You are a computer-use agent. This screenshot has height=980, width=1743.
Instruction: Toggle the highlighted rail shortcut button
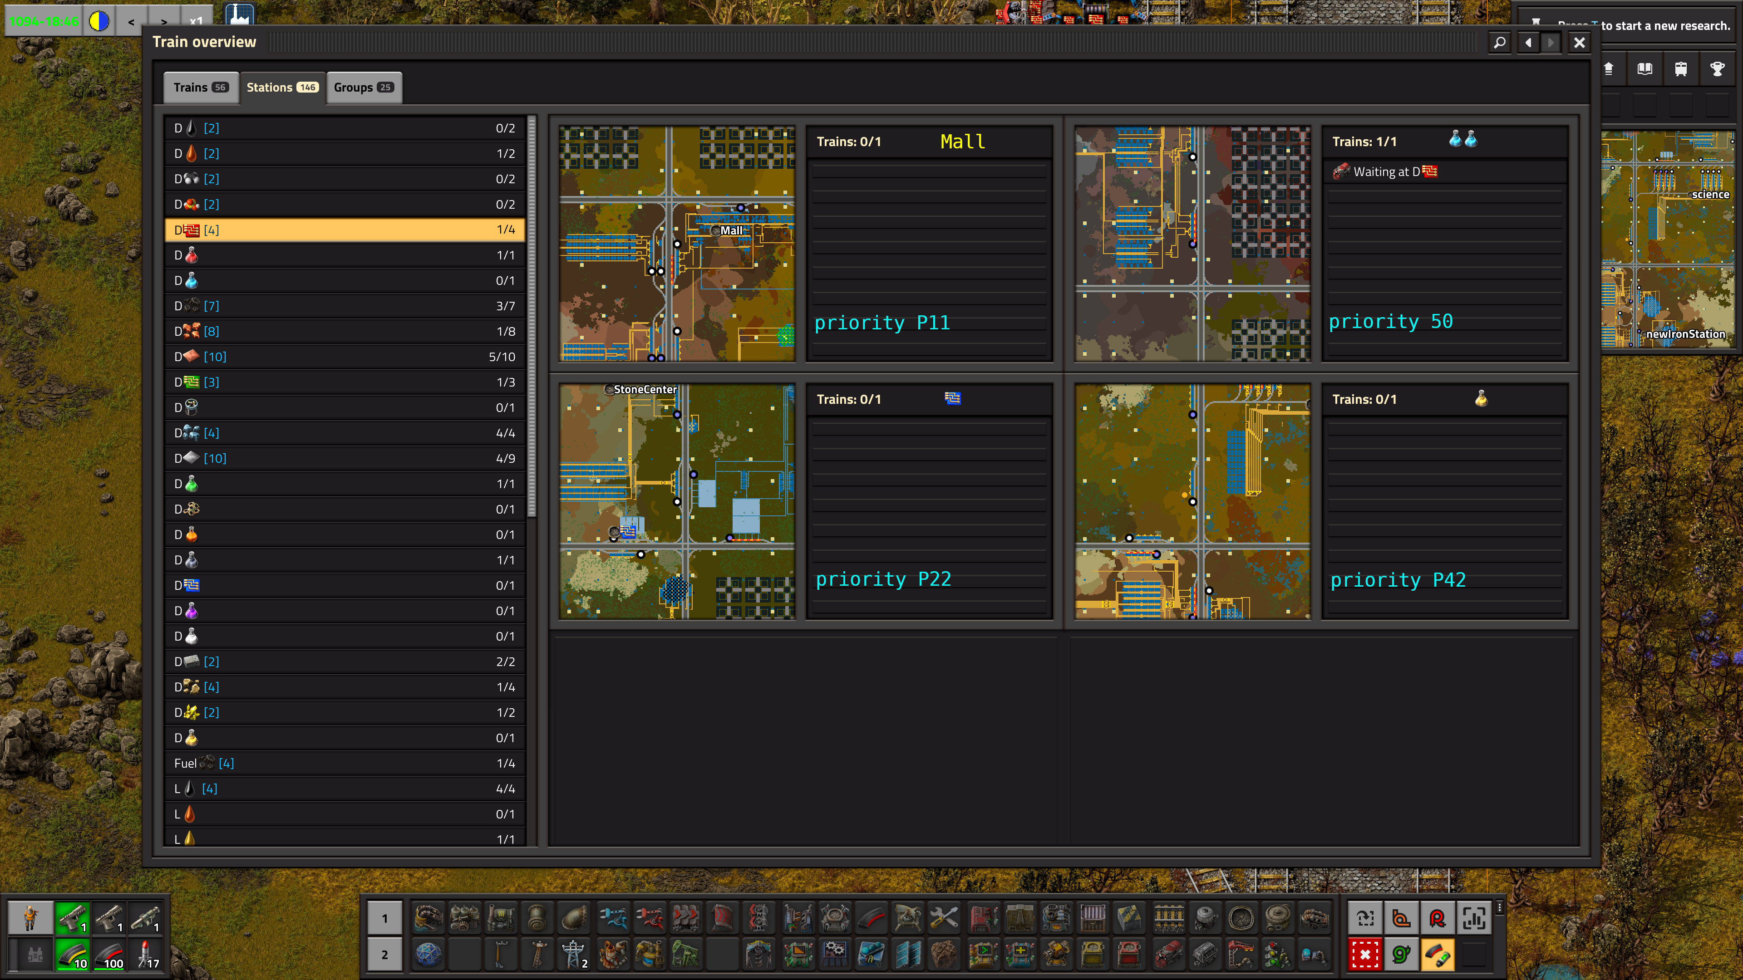pos(1437,954)
